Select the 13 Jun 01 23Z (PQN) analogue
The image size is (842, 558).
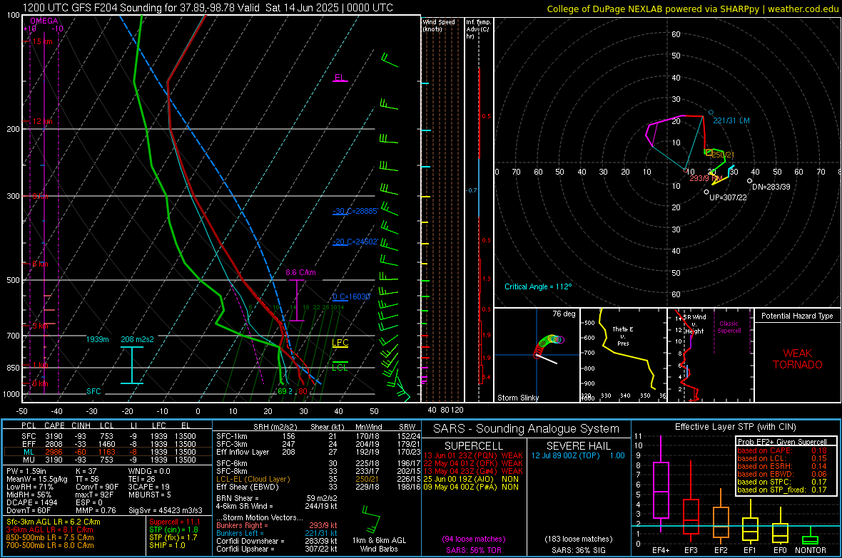[x=473, y=455]
